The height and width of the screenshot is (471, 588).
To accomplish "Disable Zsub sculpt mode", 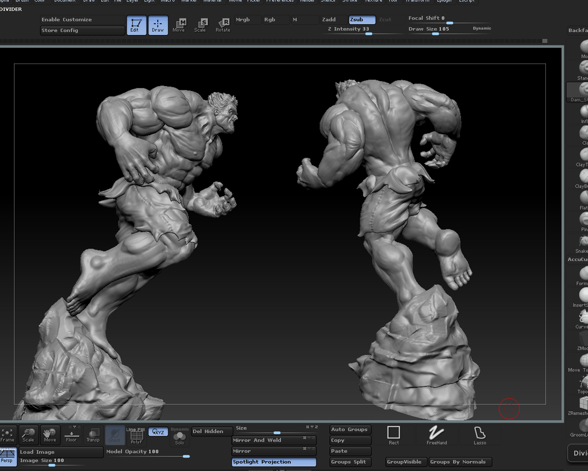I will click(x=362, y=20).
